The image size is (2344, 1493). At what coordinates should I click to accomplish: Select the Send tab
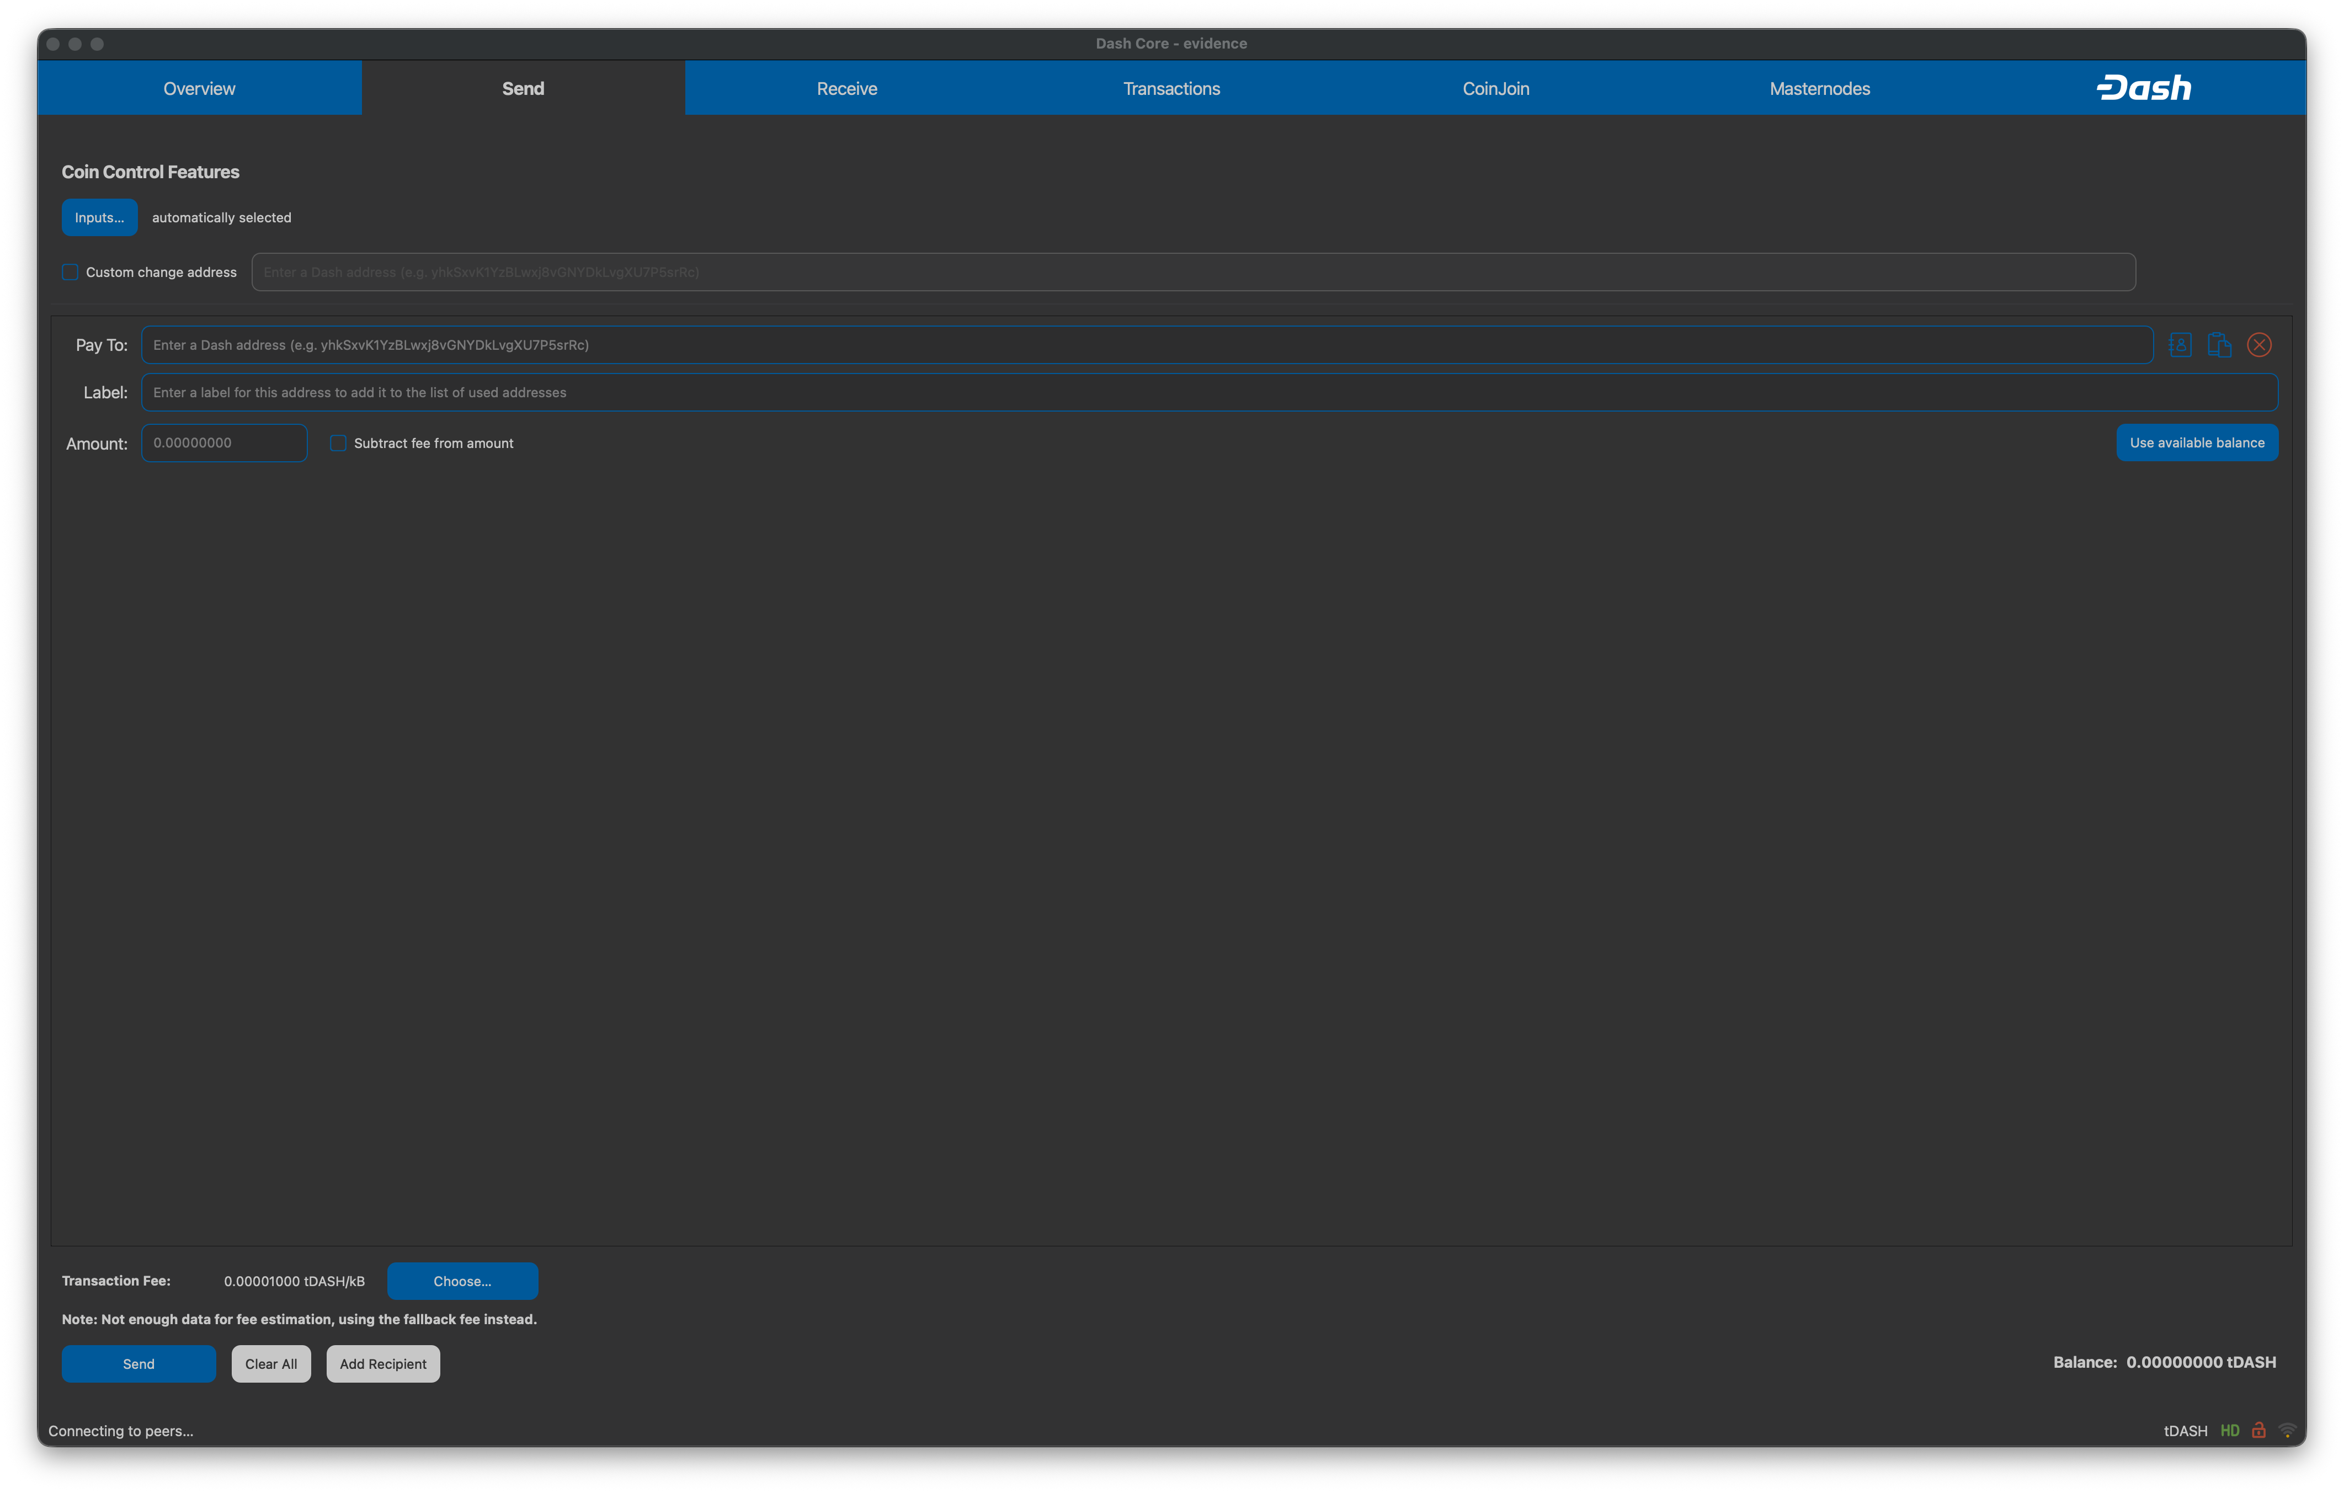pyautogui.click(x=523, y=89)
